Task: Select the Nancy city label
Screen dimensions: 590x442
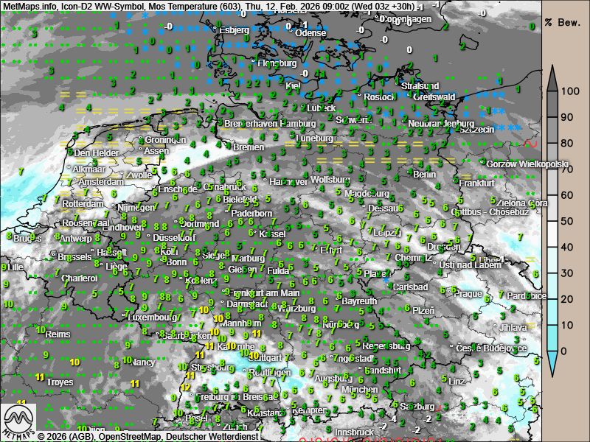Action: pyautogui.click(x=143, y=362)
